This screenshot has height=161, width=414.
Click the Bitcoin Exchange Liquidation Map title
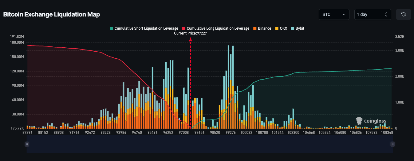[x=51, y=14]
